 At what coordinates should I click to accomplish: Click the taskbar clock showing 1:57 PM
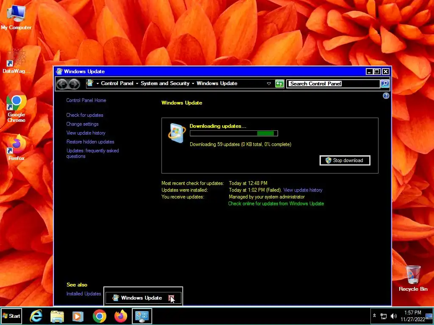coord(412,316)
